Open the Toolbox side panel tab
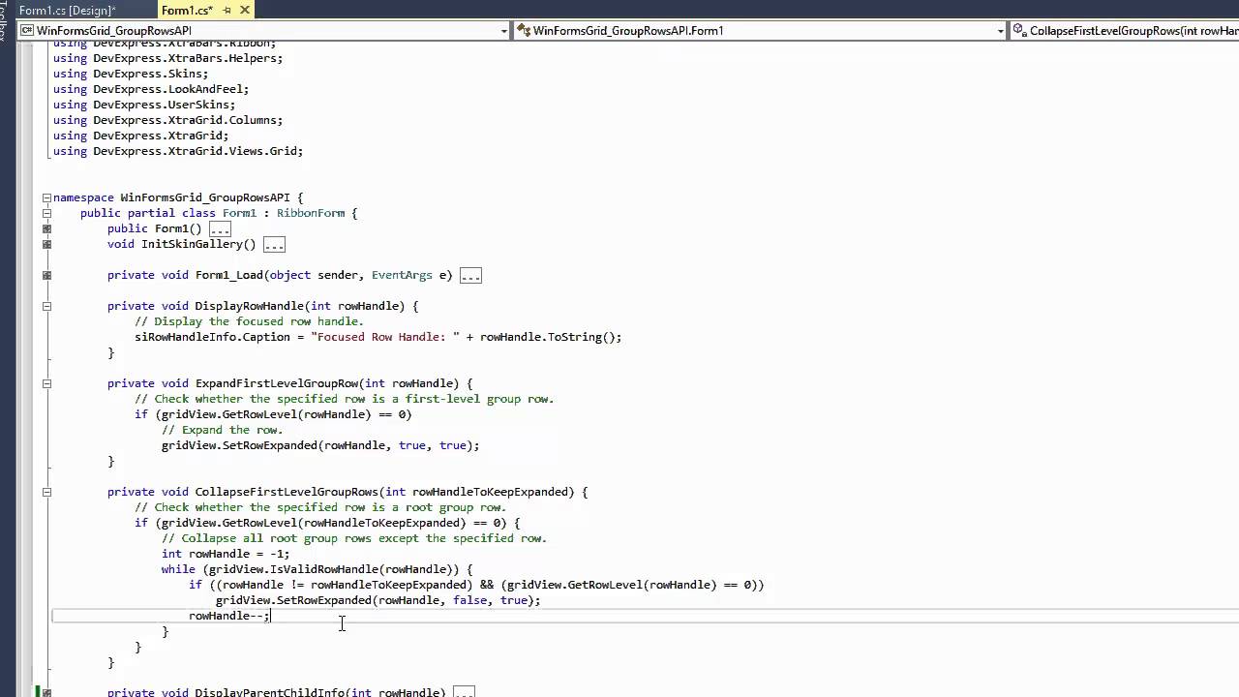The width and height of the screenshot is (1239, 697). click(5, 19)
